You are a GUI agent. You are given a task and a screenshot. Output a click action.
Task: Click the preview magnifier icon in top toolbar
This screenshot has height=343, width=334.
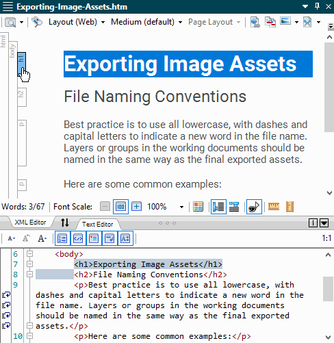click(10, 22)
